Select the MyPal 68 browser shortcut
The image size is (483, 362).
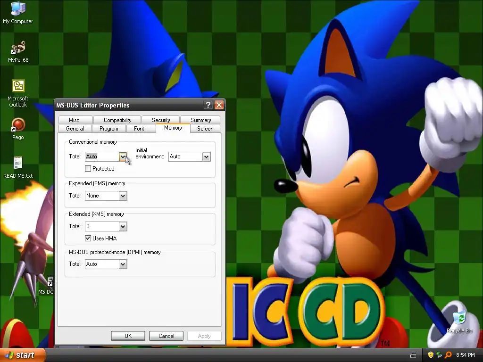(18, 52)
